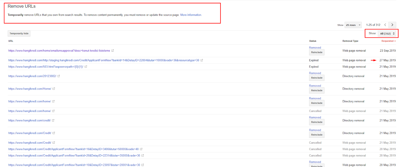Go to previous page of results arrow
This screenshot has height=167, width=405.
385,25
